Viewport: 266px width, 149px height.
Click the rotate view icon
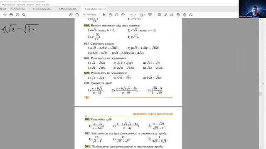coord(191,15)
